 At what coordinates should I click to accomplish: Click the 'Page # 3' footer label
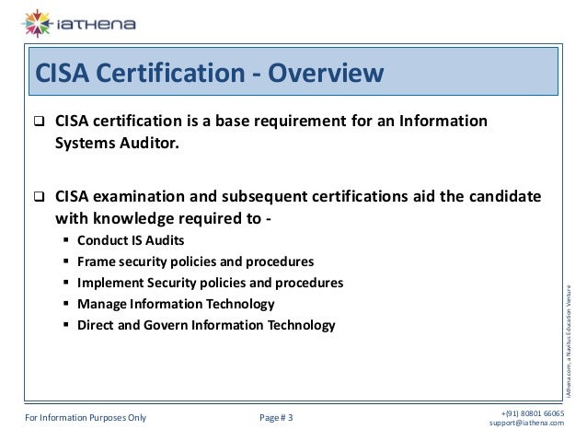coord(276,418)
